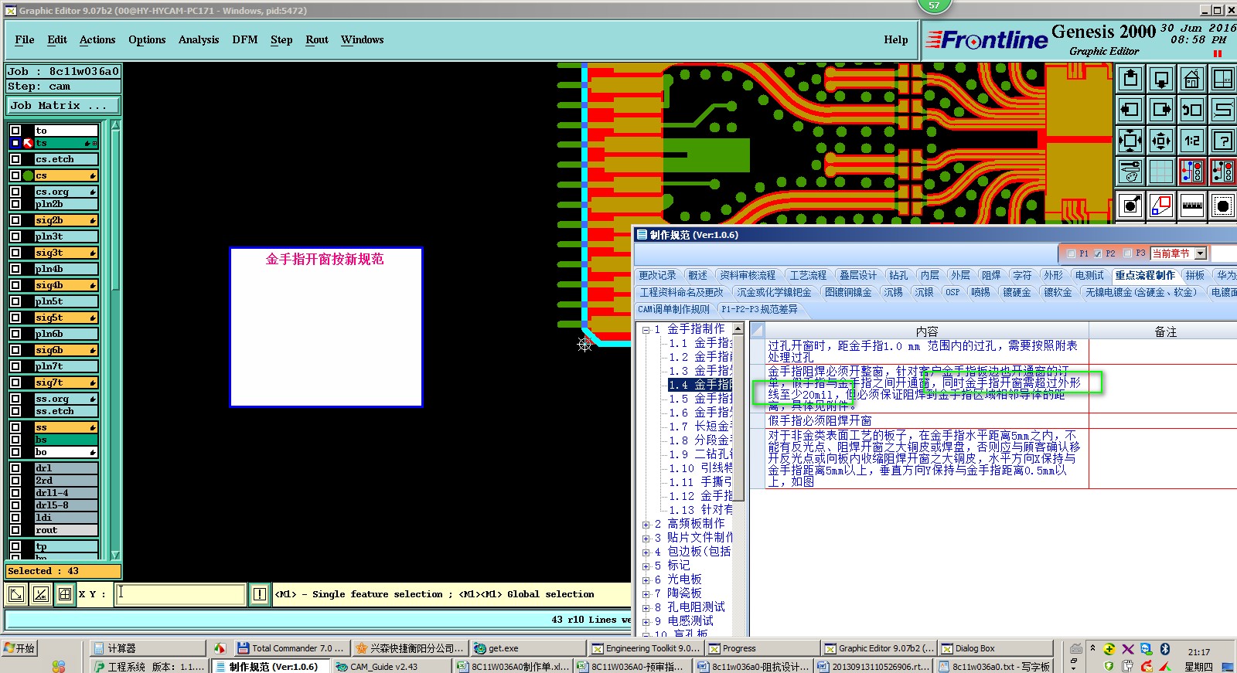This screenshot has height=673, width=1237.
Task: Open the Help menu button
Action: click(x=896, y=40)
